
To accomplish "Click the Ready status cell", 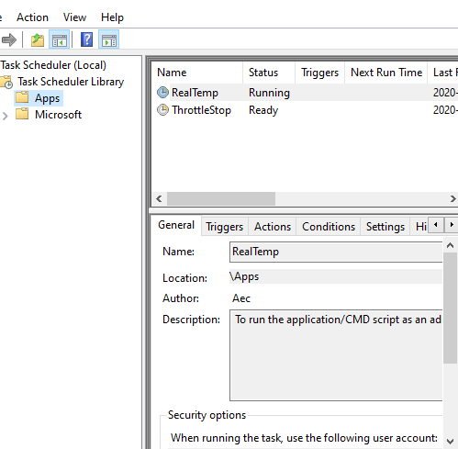I will tap(263, 110).
